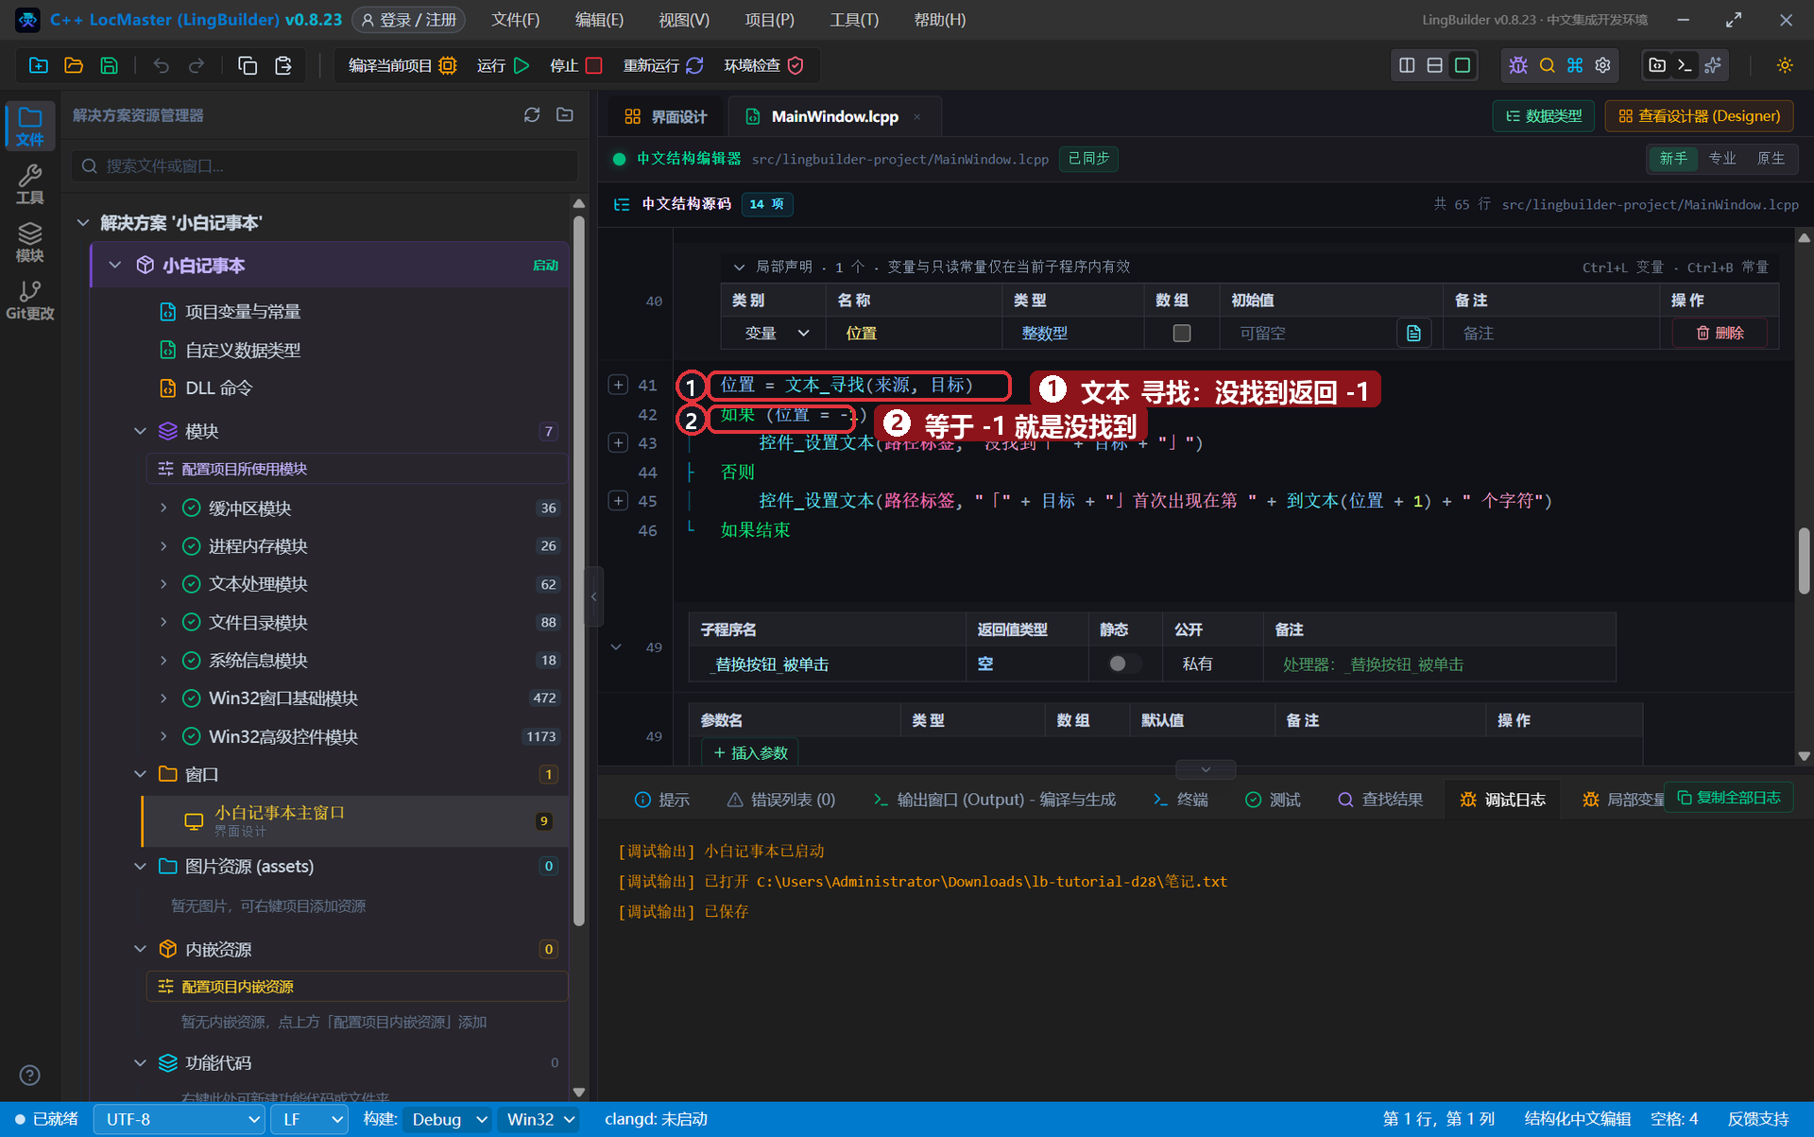This screenshot has height=1137, width=1814.
Task: Open the 模块 sidebar panel
Action: [x=30, y=243]
